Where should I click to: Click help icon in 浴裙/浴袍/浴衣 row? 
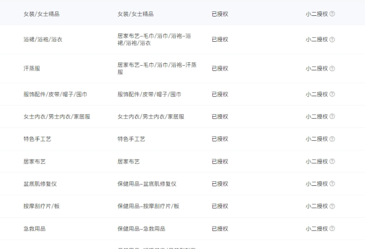(x=332, y=39)
